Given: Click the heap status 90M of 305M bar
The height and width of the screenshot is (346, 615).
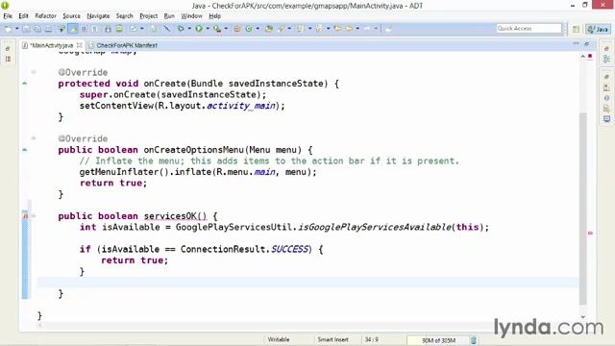Looking at the screenshot, I should (438, 340).
